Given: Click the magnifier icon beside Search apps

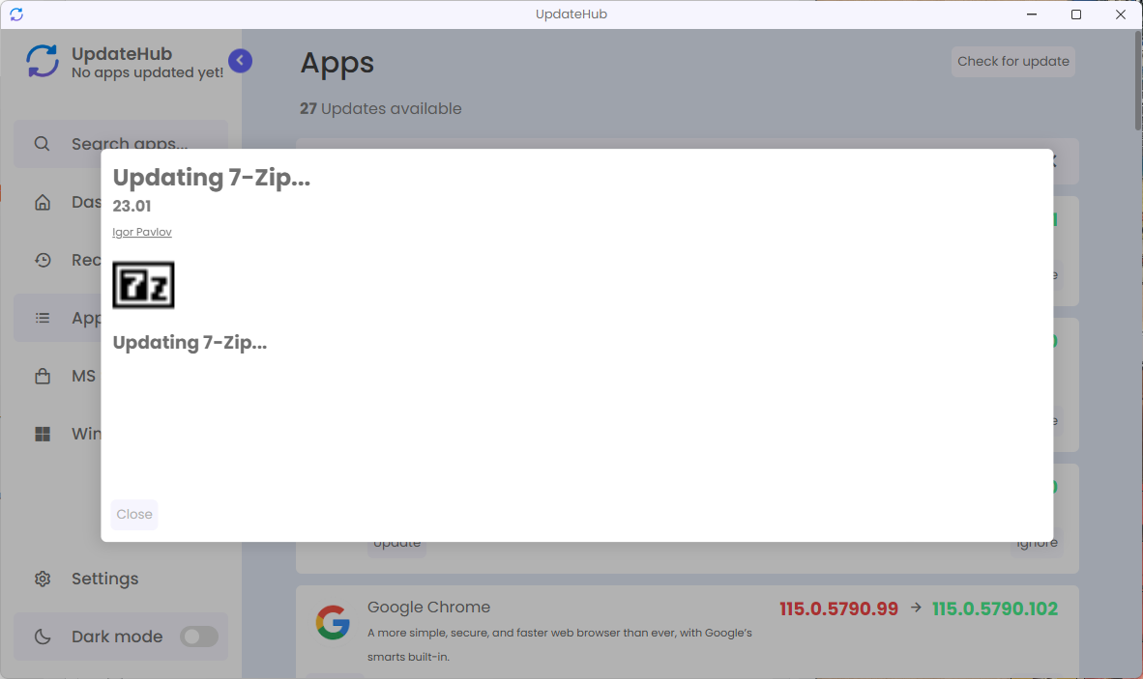Looking at the screenshot, I should tap(42, 144).
